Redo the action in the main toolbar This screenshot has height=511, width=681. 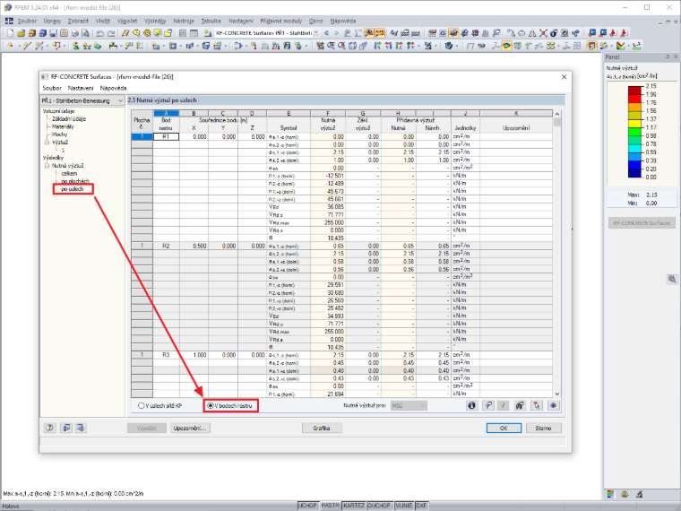(x=111, y=33)
